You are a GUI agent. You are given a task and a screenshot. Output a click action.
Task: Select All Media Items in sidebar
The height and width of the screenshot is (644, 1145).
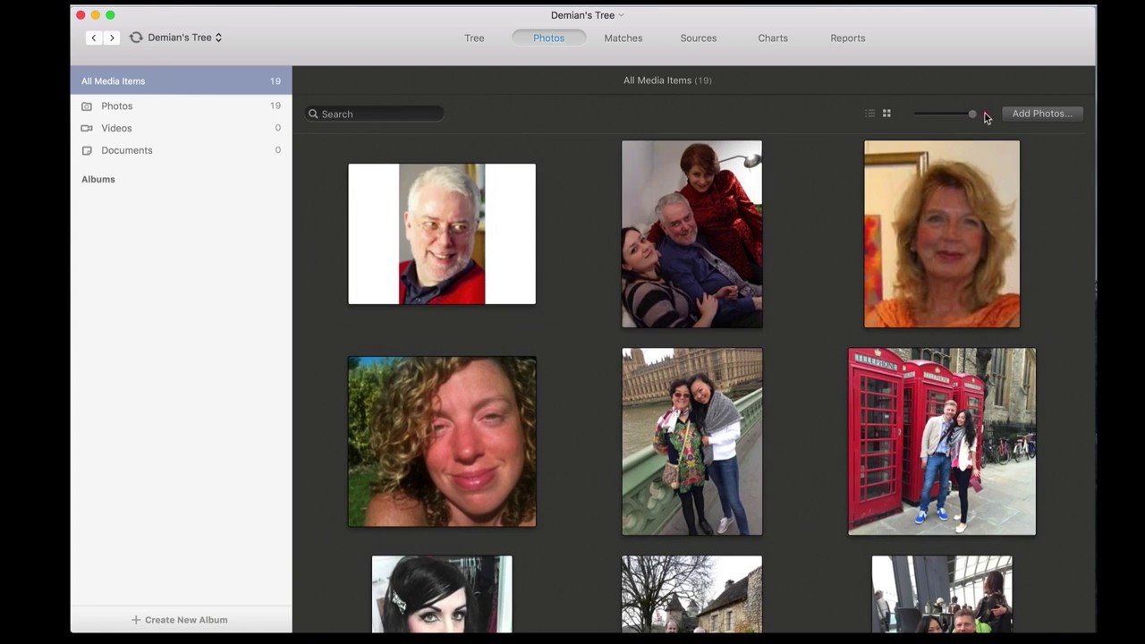(x=181, y=80)
